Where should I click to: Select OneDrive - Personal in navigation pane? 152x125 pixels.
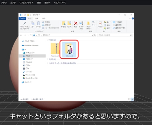pos(30,45)
